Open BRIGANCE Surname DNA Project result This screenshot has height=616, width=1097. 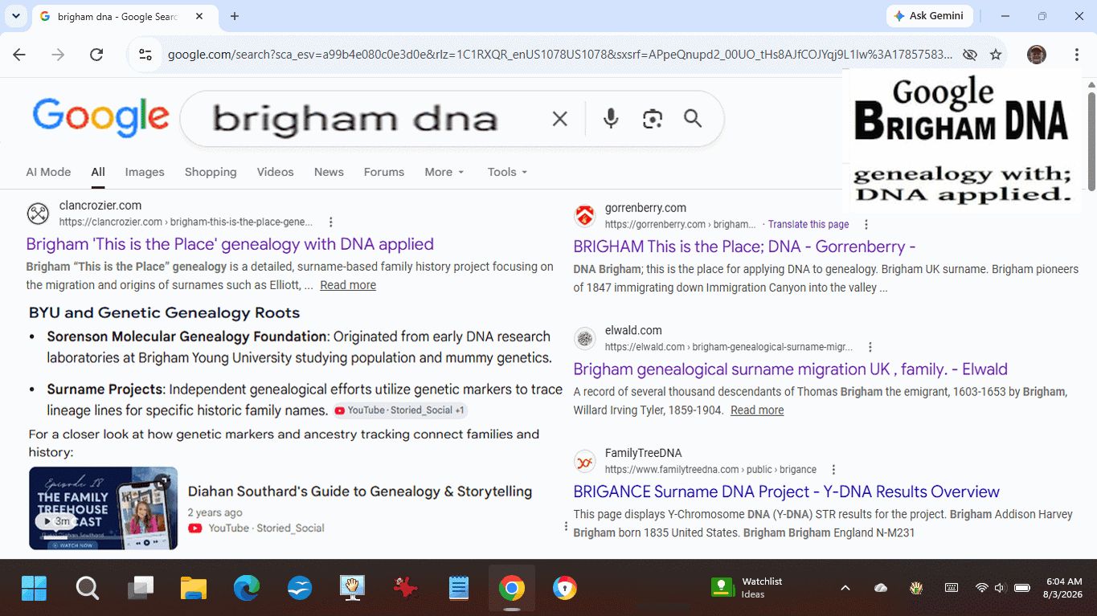coord(786,492)
